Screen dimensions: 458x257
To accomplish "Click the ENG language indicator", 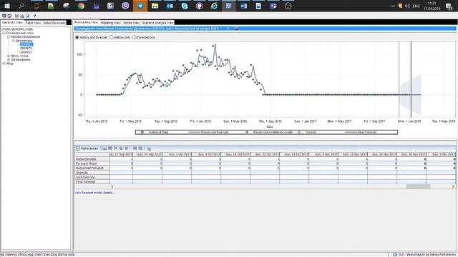I will 416,6.
